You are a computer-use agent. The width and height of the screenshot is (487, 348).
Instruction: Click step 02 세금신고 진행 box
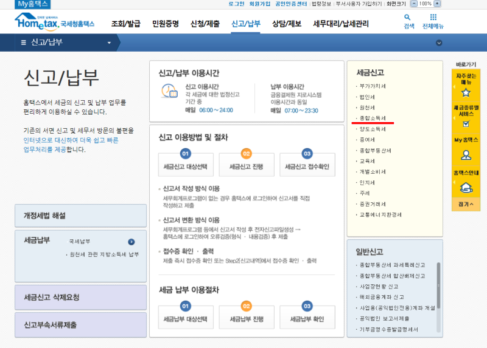[x=247, y=165]
